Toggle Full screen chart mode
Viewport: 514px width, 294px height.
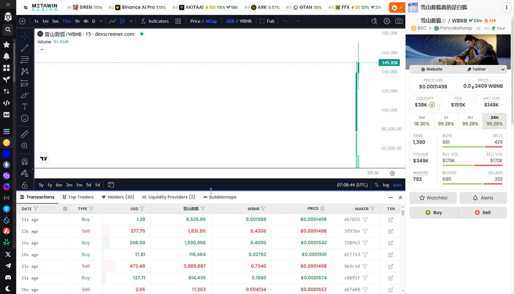267,21
